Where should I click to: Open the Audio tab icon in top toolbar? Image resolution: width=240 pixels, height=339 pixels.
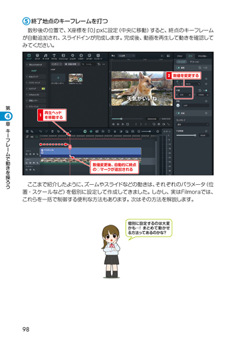[46, 55]
